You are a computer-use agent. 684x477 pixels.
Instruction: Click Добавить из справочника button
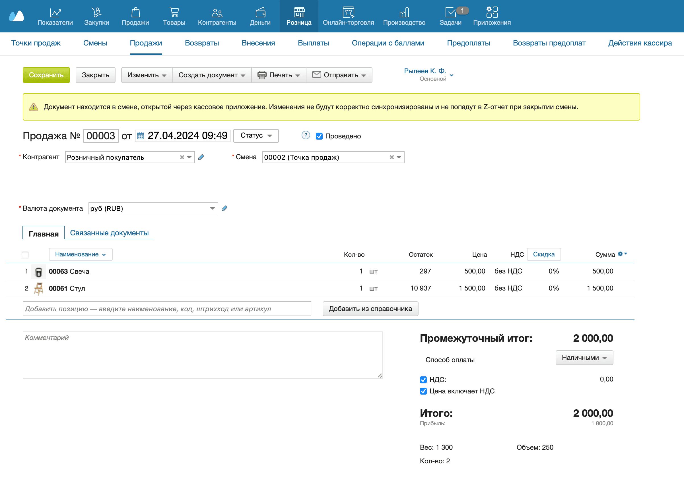click(x=370, y=309)
